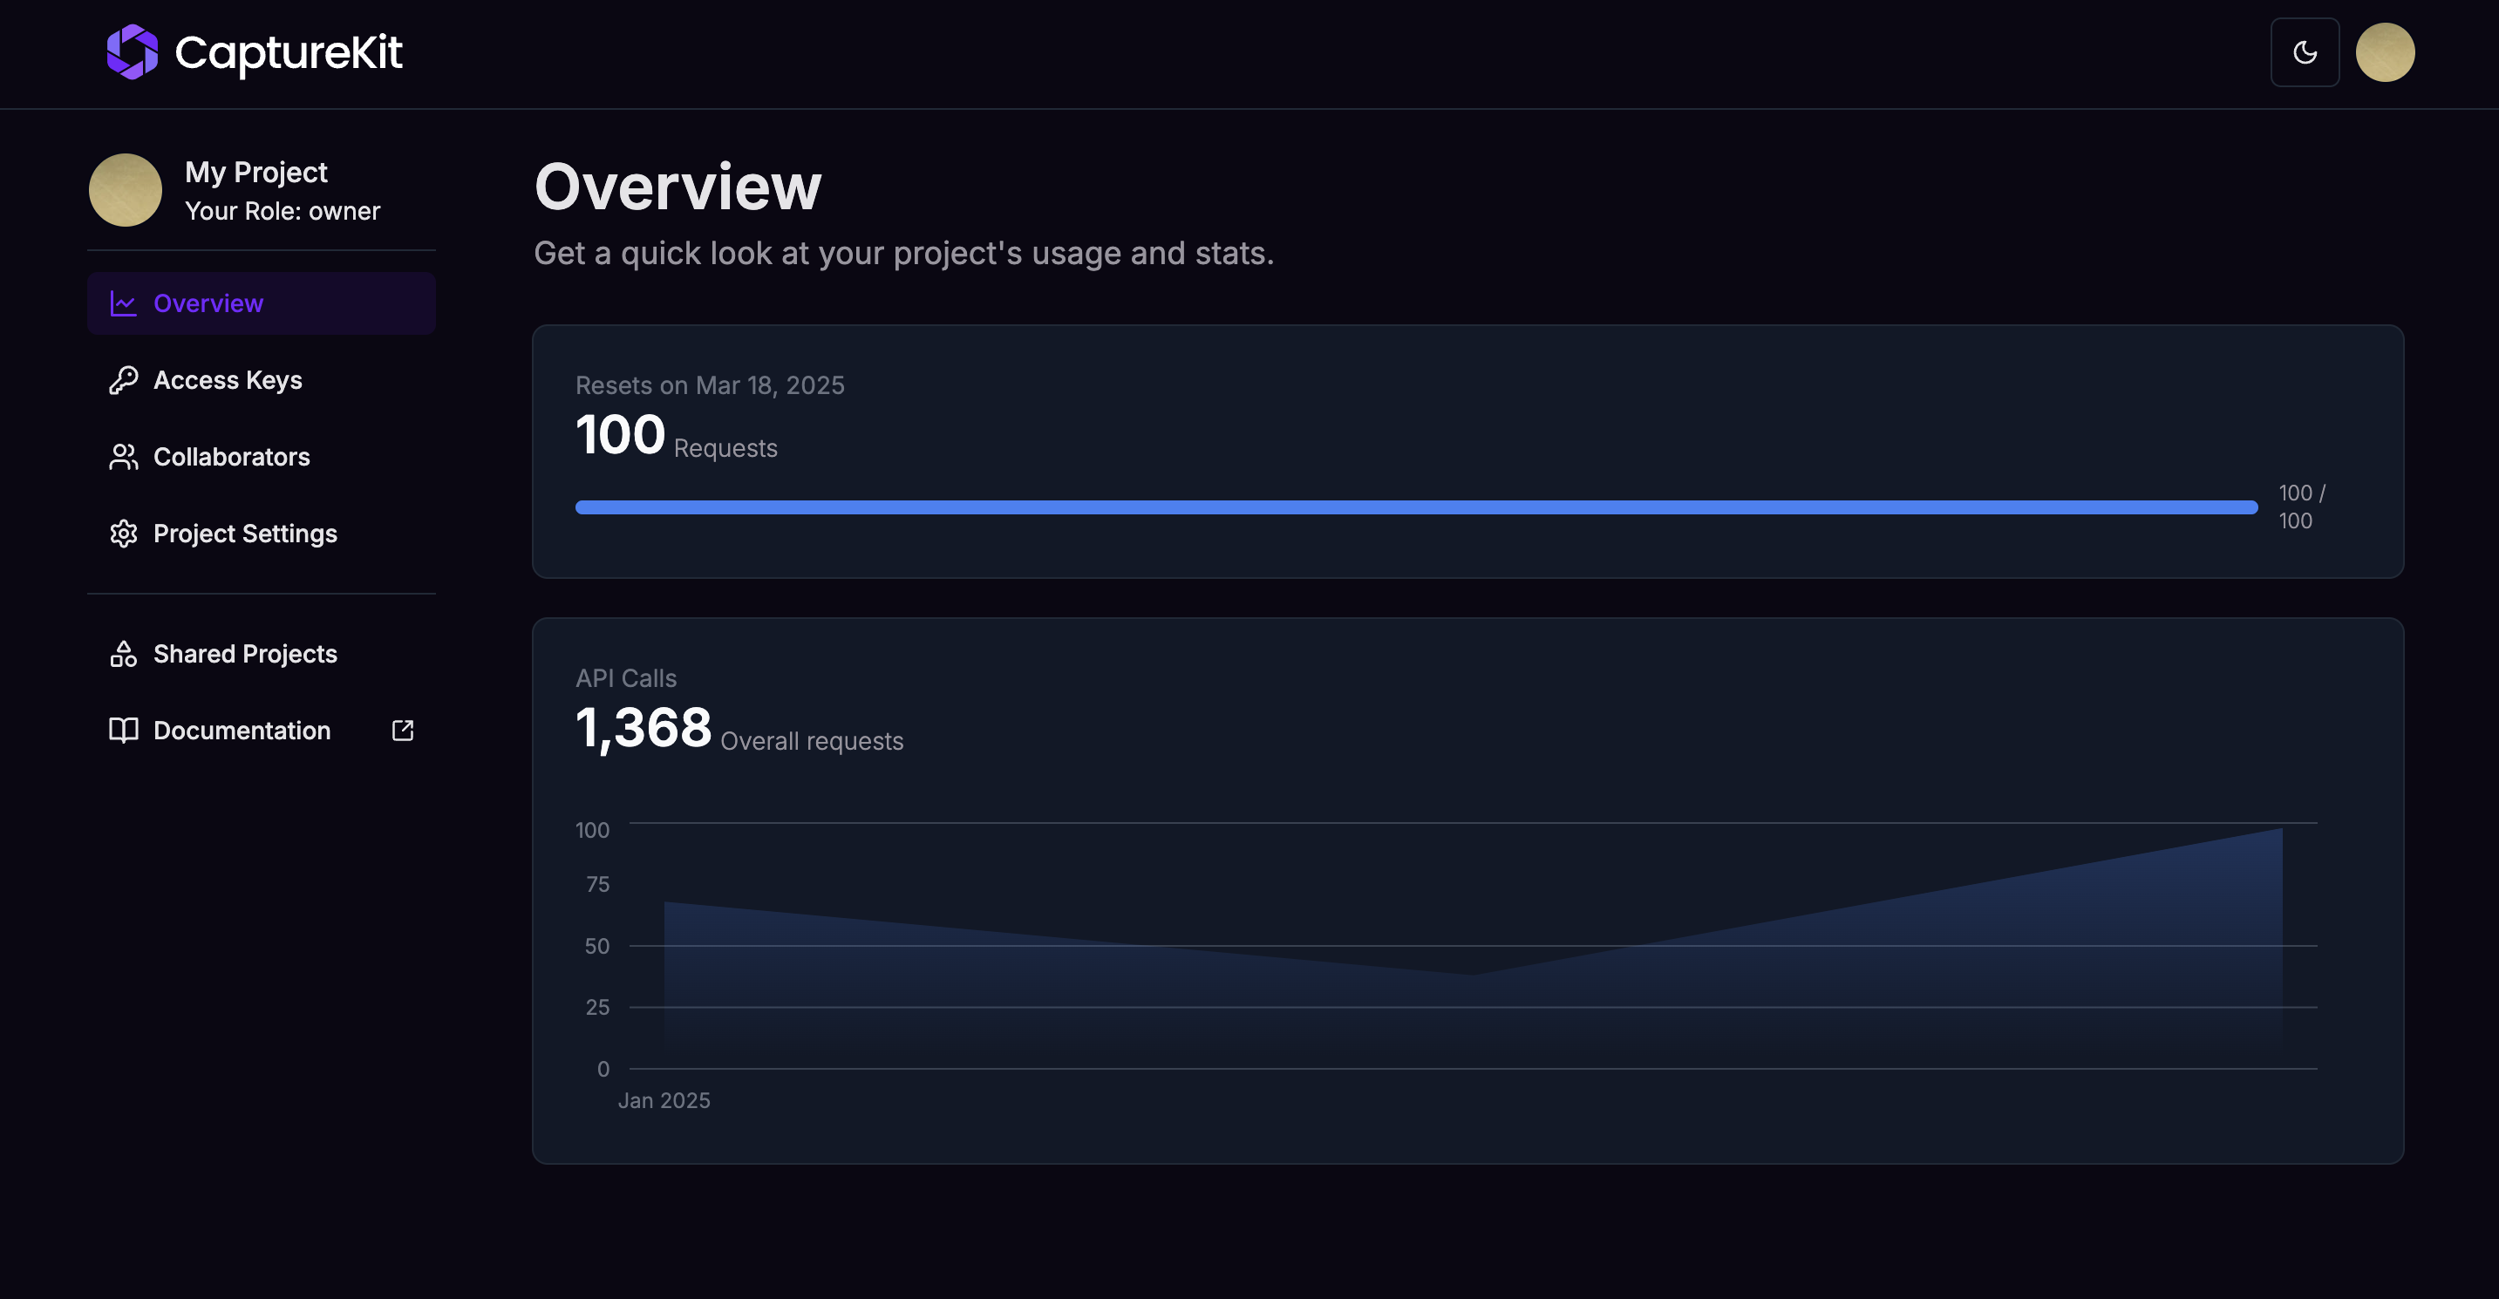This screenshot has width=2499, height=1299.
Task: Click the API Calls area chart peak
Action: (x=2280, y=831)
